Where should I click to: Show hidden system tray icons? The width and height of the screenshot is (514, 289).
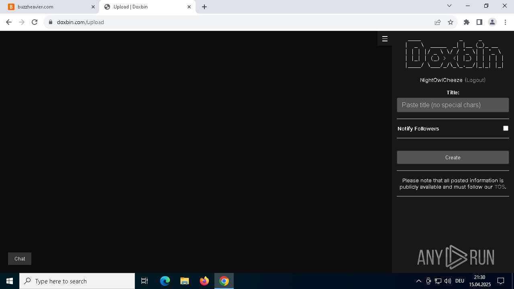point(419,281)
